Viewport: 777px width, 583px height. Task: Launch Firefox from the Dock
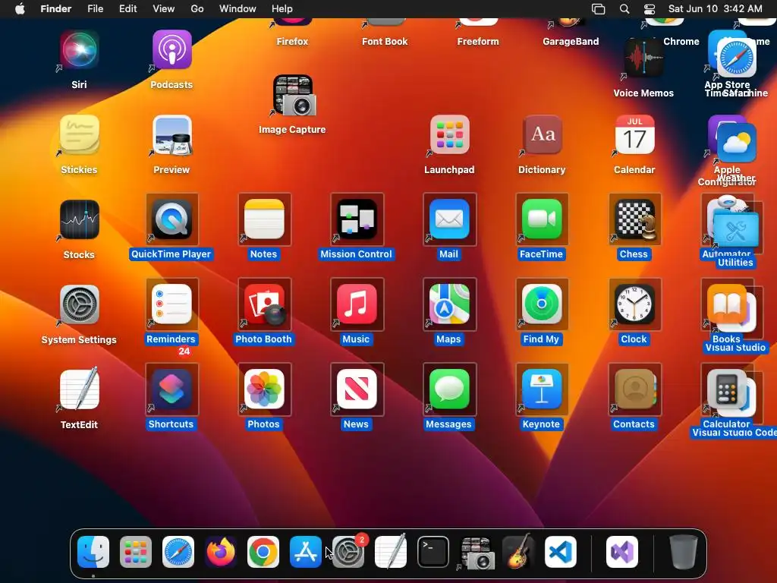(x=221, y=552)
